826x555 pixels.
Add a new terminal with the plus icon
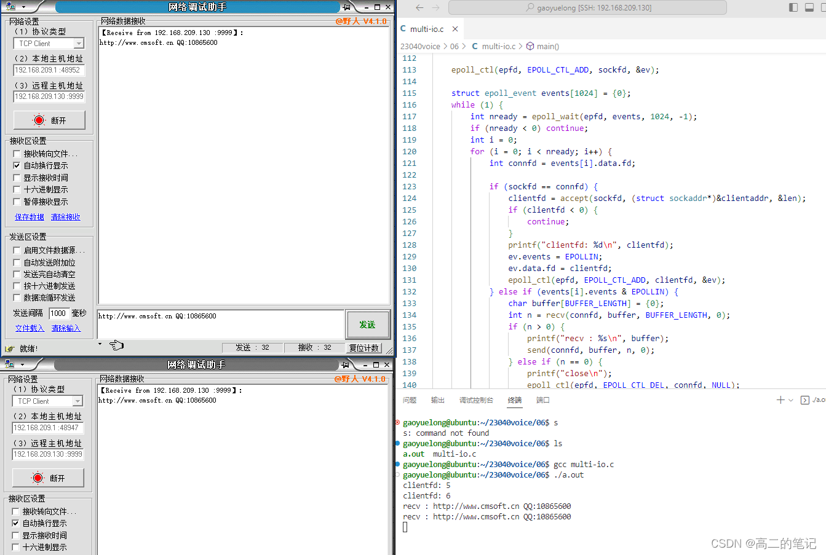coord(780,400)
